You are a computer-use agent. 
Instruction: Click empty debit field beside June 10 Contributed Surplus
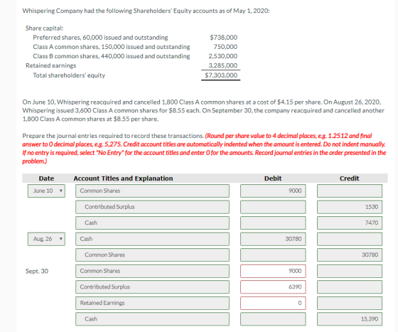(273, 207)
